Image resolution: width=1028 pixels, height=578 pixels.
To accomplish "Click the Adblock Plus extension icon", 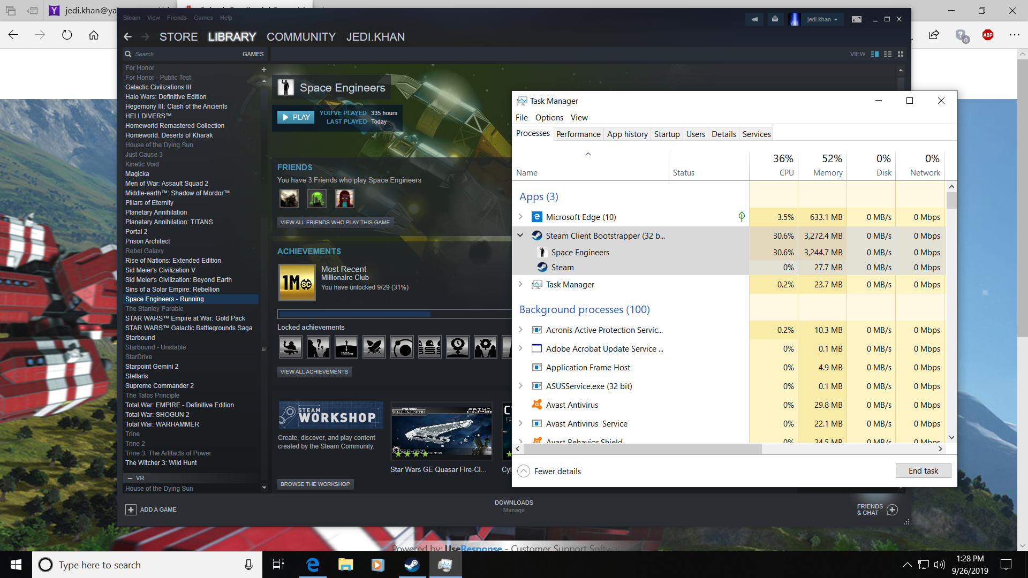I will 988,35.
